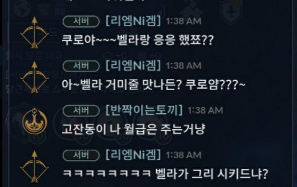Click 1:38 AM timestamp above 'ㅋㅋㅋㅋ 벨라가' message
This screenshot has width=297, height=187.
click(x=183, y=155)
